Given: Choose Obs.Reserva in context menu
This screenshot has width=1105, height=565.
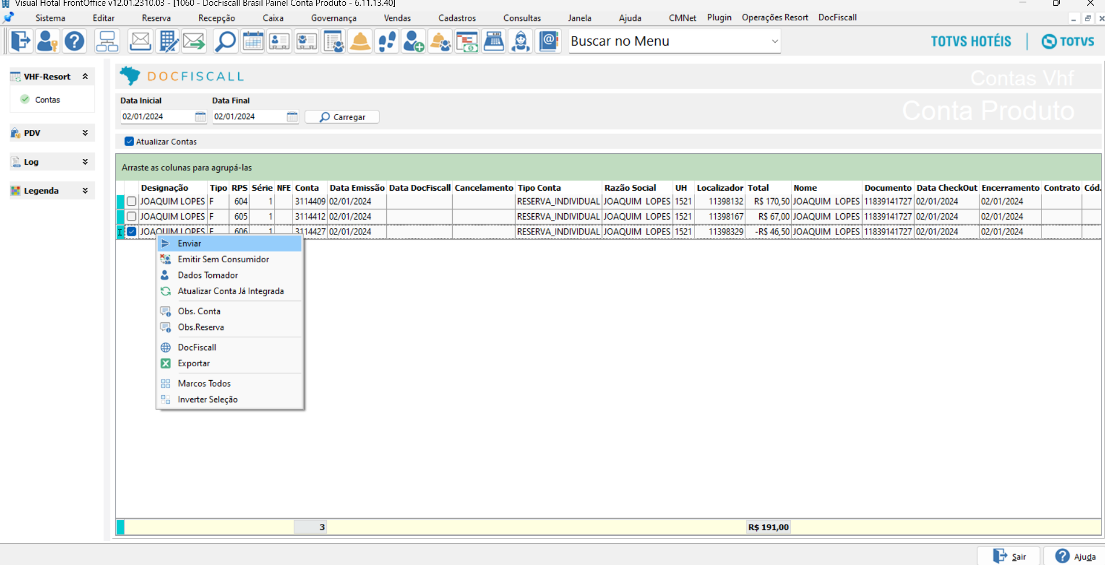Looking at the screenshot, I should click(x=230, y=327).
